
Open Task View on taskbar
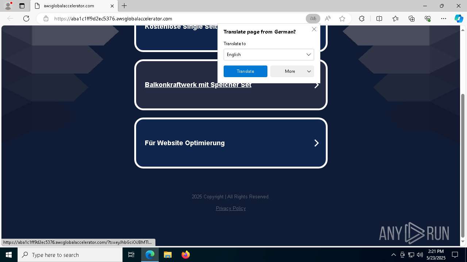131,255
